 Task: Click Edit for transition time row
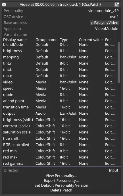(x=110, y=107)
